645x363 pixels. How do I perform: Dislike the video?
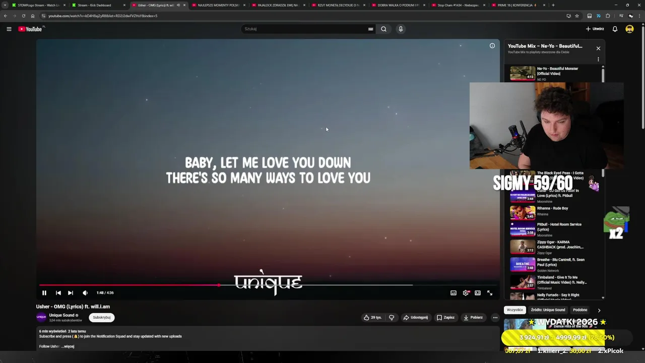(392, 318)
